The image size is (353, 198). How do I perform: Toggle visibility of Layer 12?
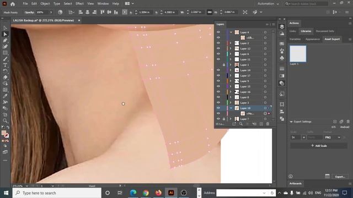click(218, 48)
